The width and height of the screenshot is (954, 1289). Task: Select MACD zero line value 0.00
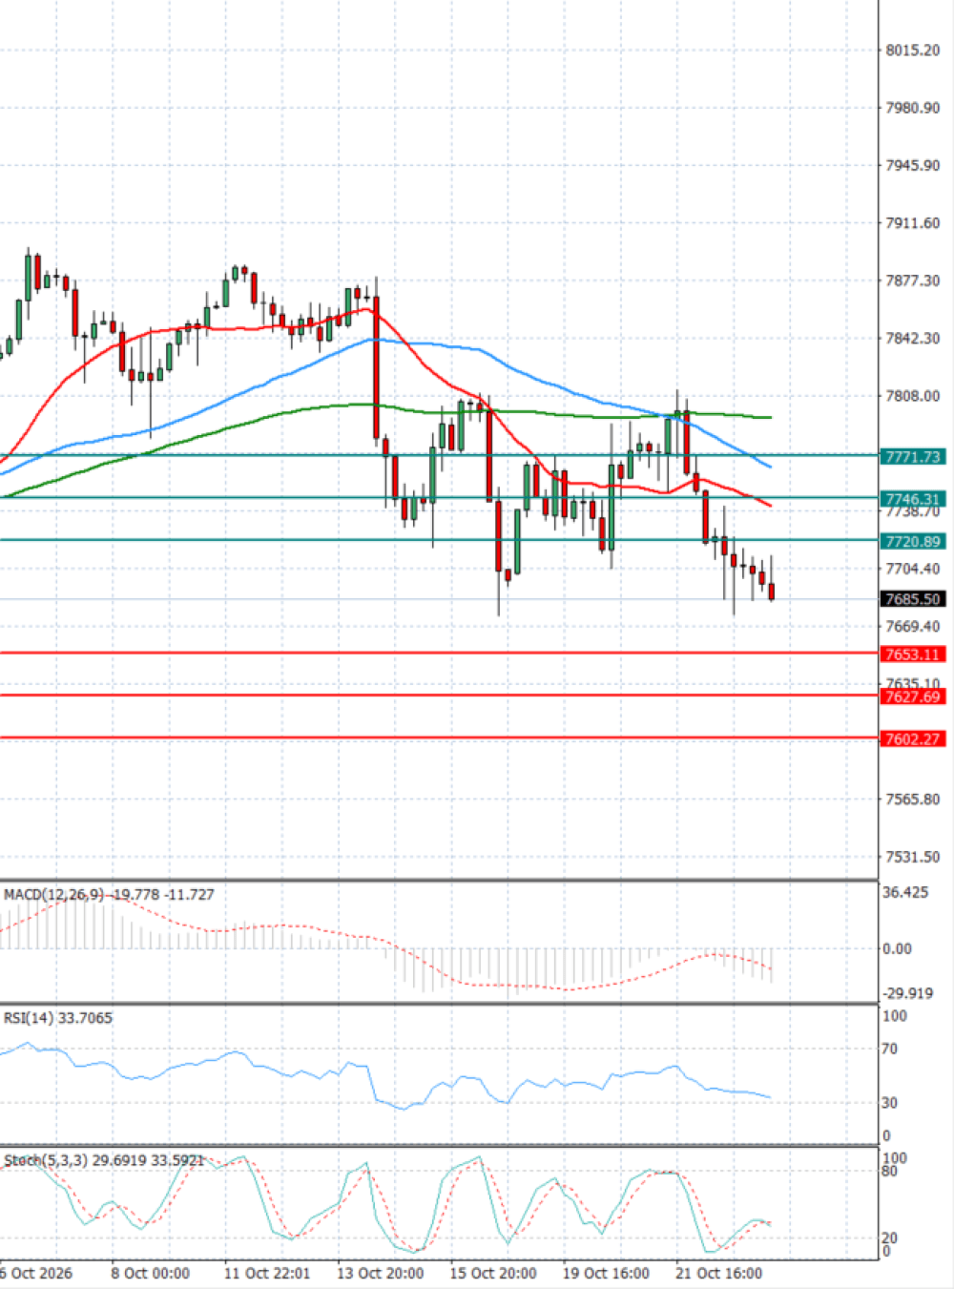tap(897, 948)
